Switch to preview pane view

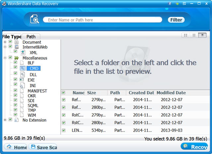coord(202,35)
